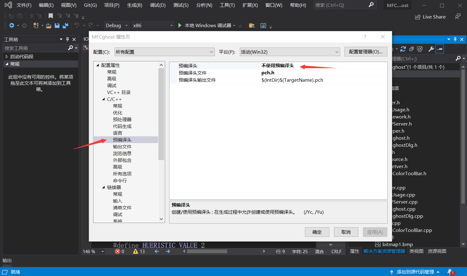Click the help question mark in dialog

[x=365, y=37]
